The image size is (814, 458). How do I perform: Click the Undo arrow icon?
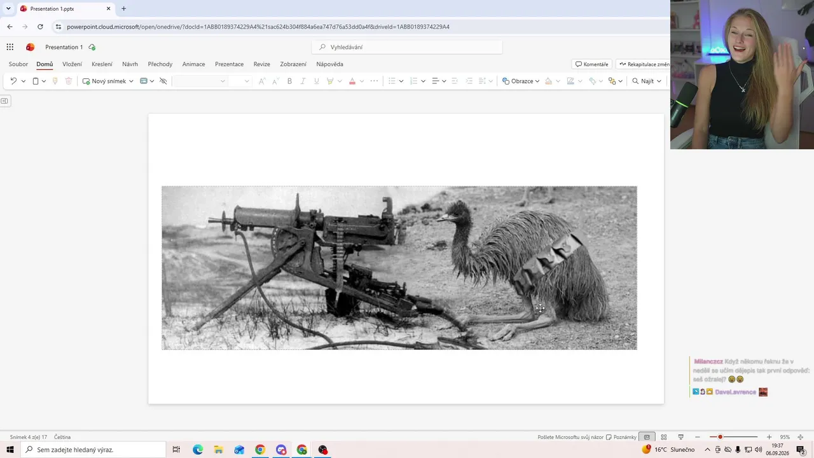tap(13, 81)
